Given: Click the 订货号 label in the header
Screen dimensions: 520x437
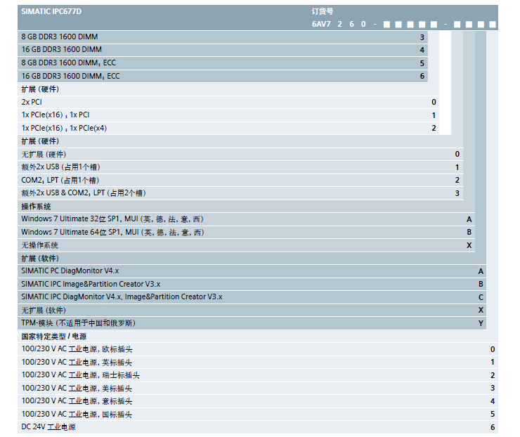Looking at the screenshot, I should [322, 11].
